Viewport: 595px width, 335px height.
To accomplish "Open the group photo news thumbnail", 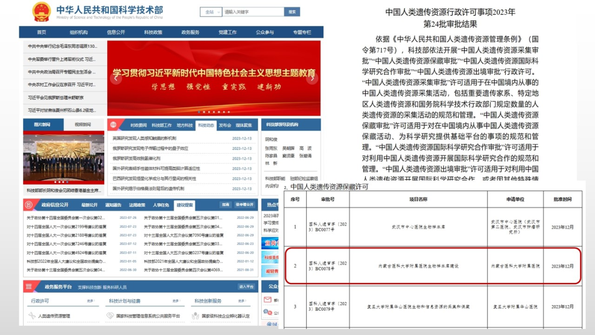I will click(x=64, y=158).
